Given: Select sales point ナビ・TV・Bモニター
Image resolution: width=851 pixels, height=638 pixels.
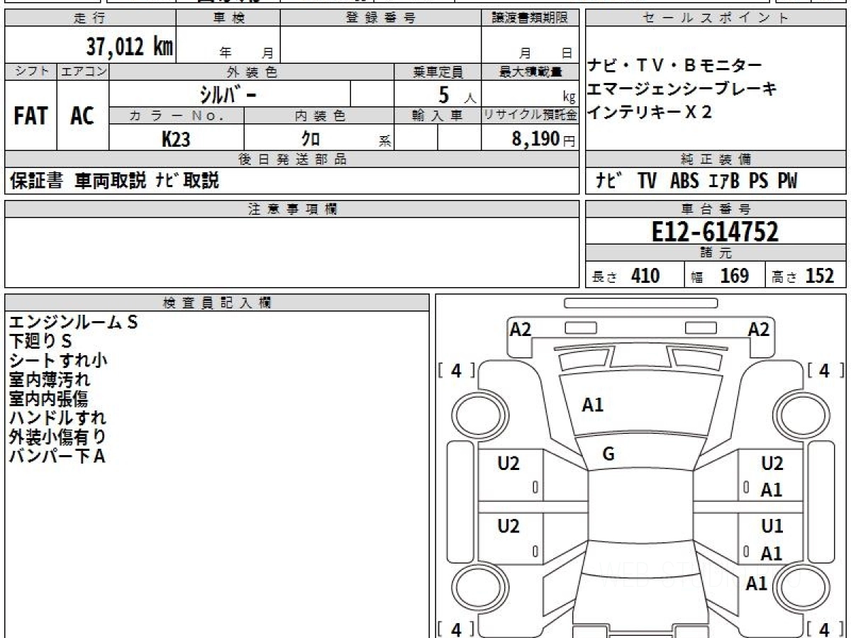Looking at the screenshot, I should 675,66.
